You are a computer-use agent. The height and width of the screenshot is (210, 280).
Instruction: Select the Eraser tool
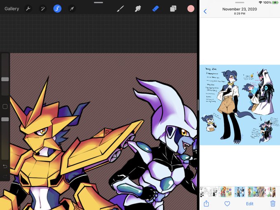click(155, 9)
